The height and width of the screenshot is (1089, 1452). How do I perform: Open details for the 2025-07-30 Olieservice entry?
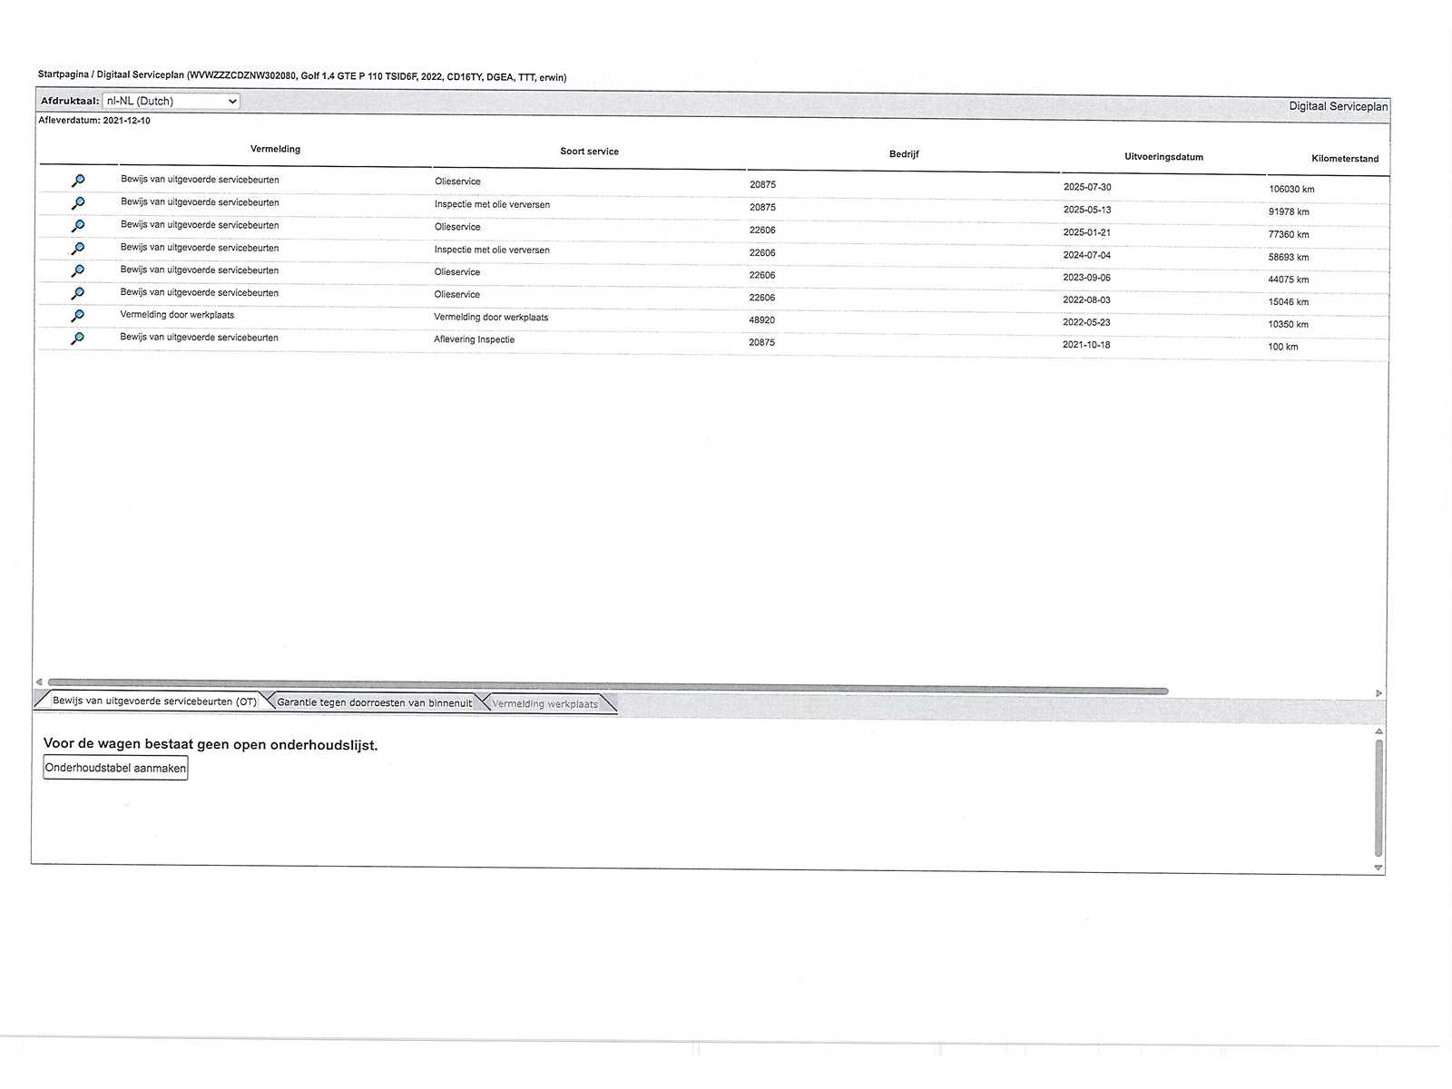click(78, 181)
